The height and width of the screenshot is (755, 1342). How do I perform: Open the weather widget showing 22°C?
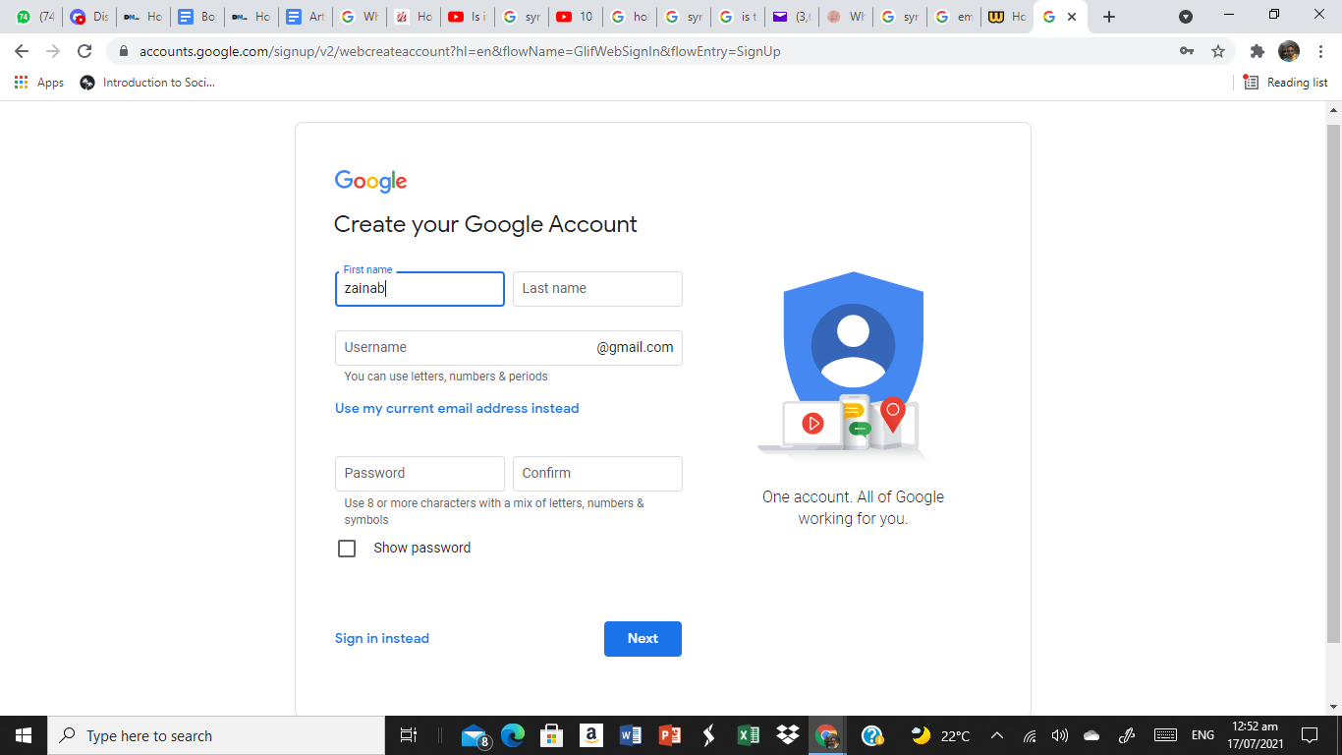pos(940,735)
